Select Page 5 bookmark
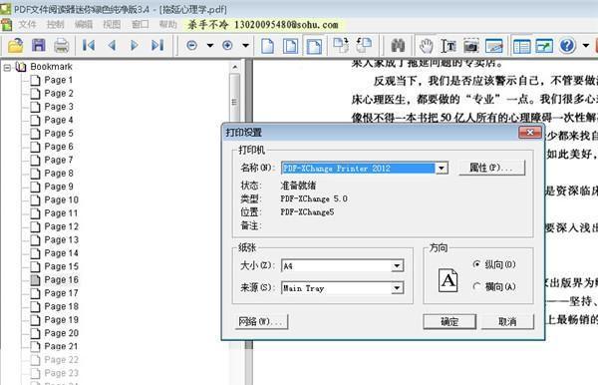598x385 pixels. 59,134
